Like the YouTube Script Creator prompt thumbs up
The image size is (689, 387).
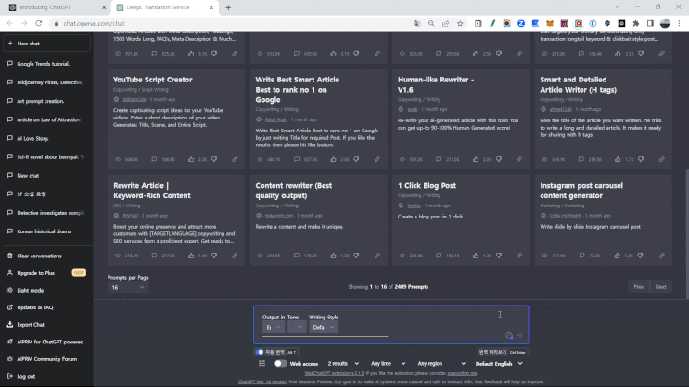pos(191,159)
